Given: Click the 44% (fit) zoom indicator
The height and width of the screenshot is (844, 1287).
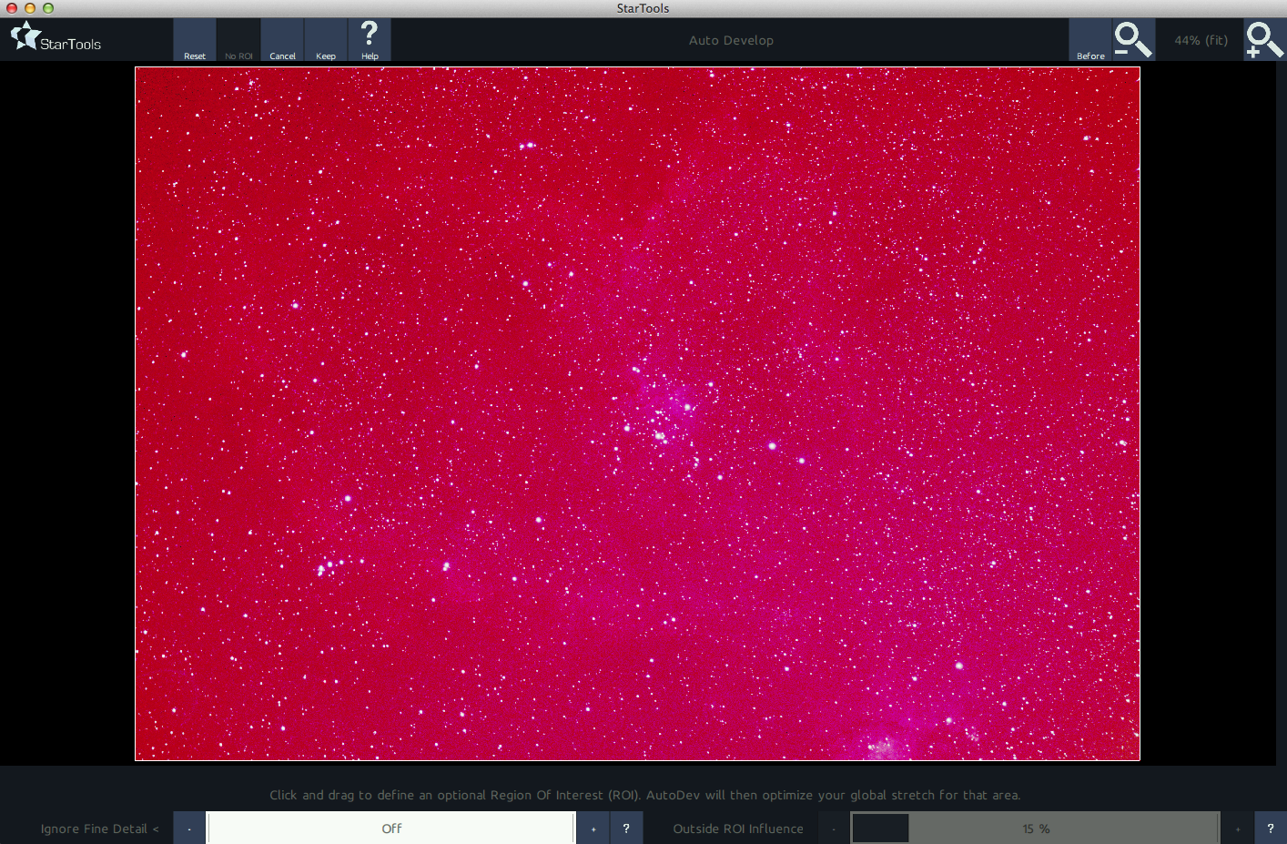Looking at the screenshot, I should (x=1201, y=39).
